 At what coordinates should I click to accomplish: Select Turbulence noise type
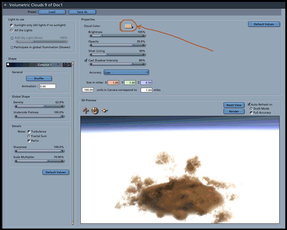pyautogui.click(x=29, y=132)
